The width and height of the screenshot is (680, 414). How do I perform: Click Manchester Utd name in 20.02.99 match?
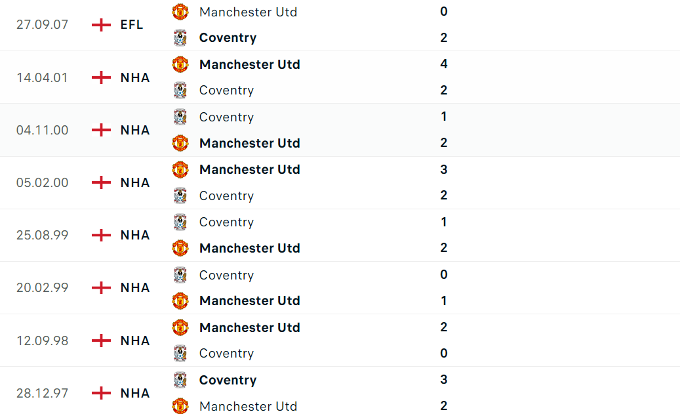click(249, 300)
